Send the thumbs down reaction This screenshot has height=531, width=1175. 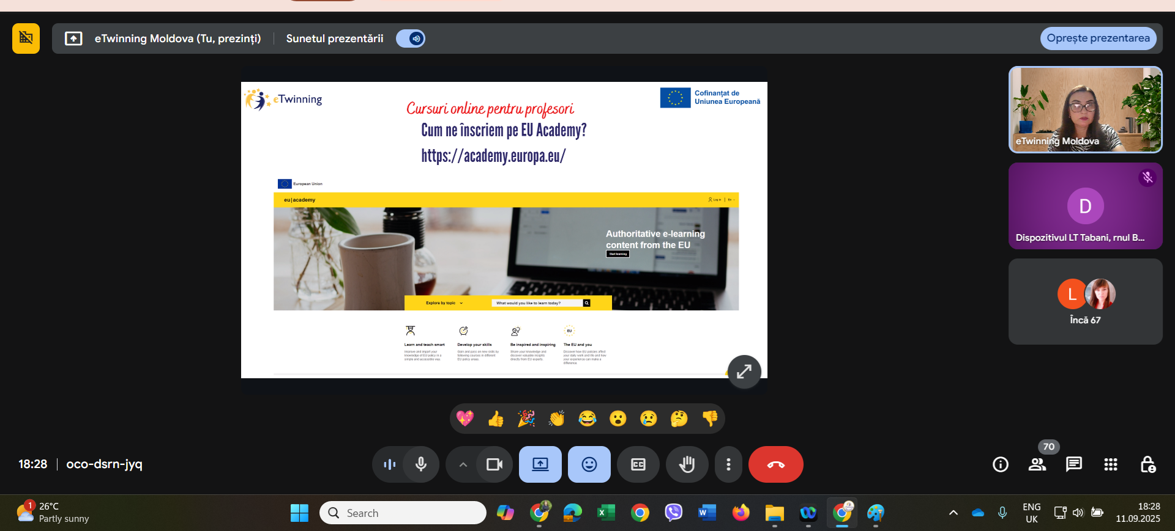(710, 419)
